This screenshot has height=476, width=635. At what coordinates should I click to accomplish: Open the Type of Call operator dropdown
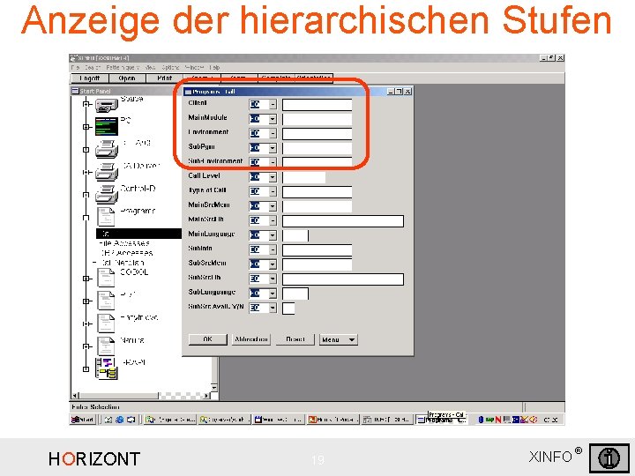pyautogui.click(x=273, y=191)
